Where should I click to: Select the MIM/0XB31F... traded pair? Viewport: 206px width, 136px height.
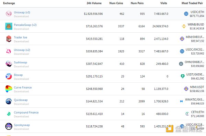pyautogui.click(x=195, y=37)
